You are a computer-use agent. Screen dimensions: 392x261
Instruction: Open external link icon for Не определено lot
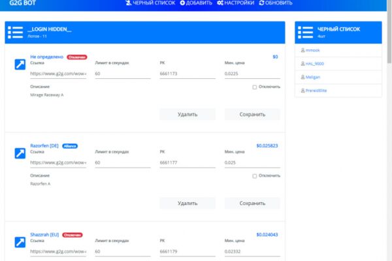coord(20,65)
